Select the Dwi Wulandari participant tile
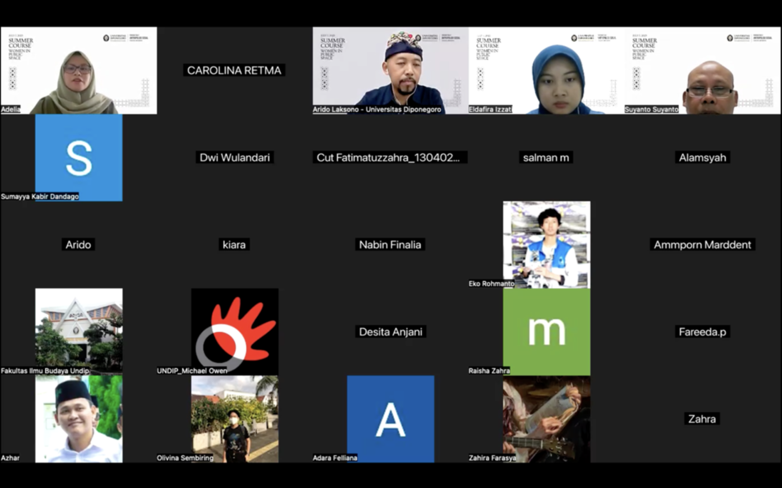Image resolution: width=782 pixels, height=488 pixels. pyautogui.click(x=235, y=158)
